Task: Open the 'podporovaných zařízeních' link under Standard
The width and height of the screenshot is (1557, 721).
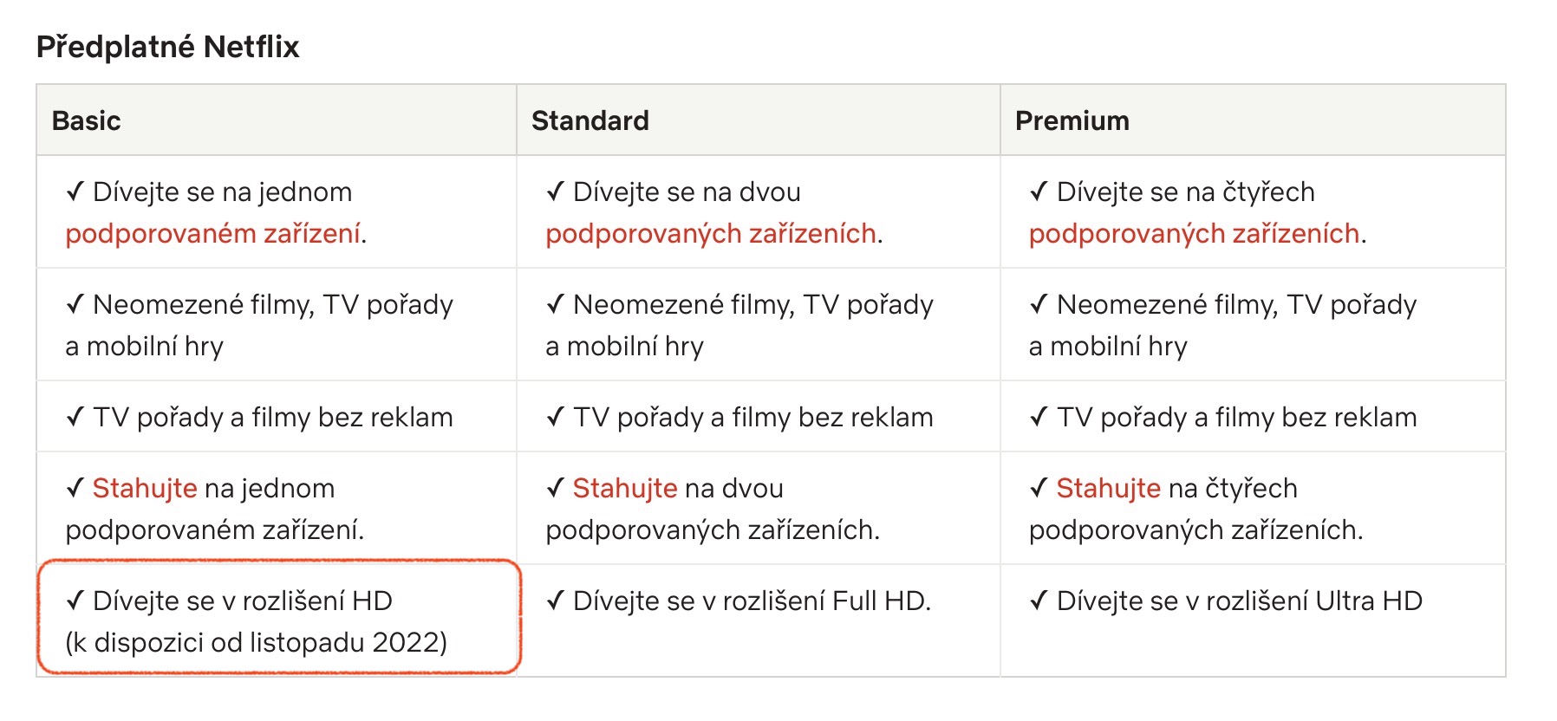Action: coord(711,234)
